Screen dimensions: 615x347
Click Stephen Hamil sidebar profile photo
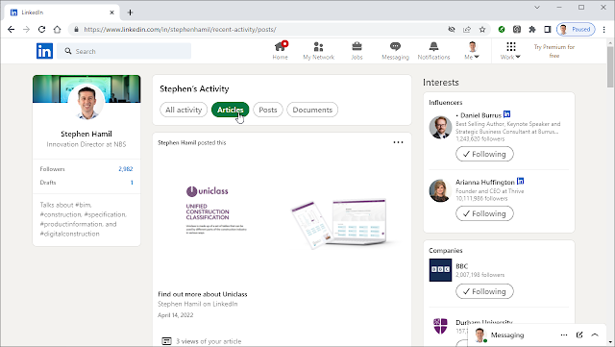[x=86, y=101]
